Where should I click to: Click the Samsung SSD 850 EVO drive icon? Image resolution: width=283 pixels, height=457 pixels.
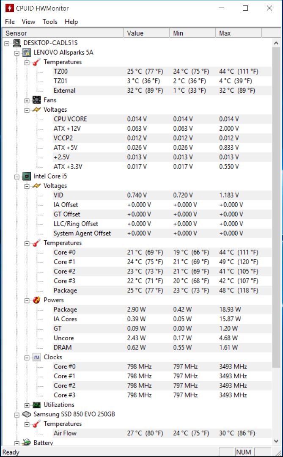tap(27, 414)
